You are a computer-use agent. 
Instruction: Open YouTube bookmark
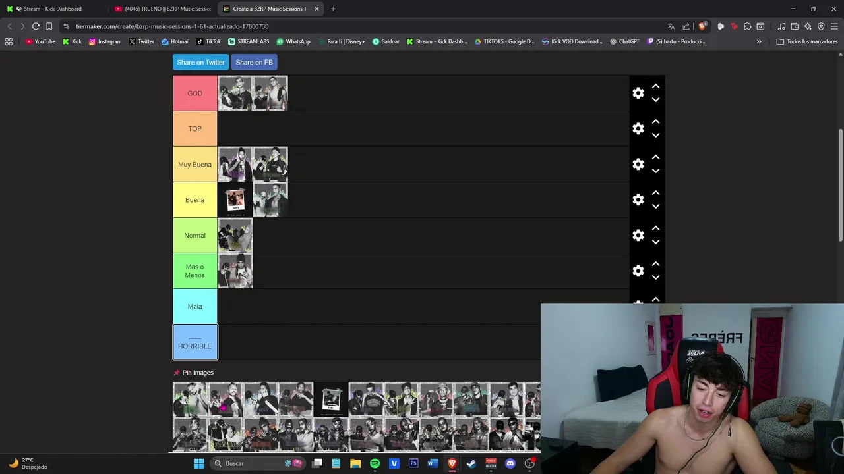(40, 41)
